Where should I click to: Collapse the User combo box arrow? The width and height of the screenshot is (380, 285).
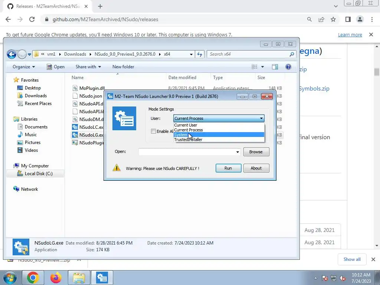coord(261,118)
